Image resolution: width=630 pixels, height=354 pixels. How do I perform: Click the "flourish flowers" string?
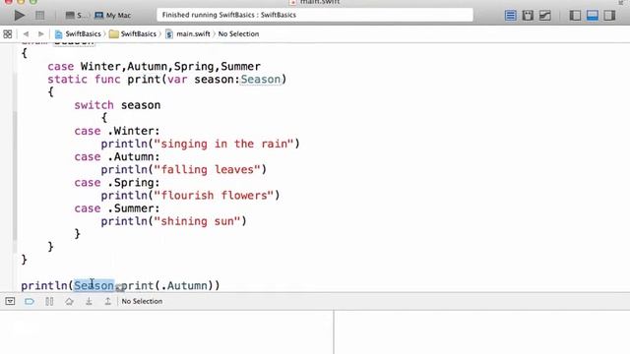pyautogui.click(x=214, y=196)
